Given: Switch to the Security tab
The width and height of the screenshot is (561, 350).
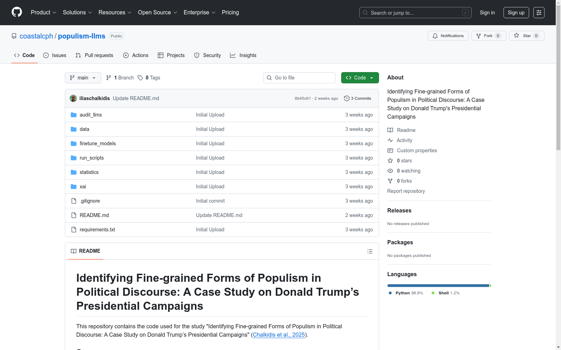Looking at the screenshot, I should click(x=208, y=55).
